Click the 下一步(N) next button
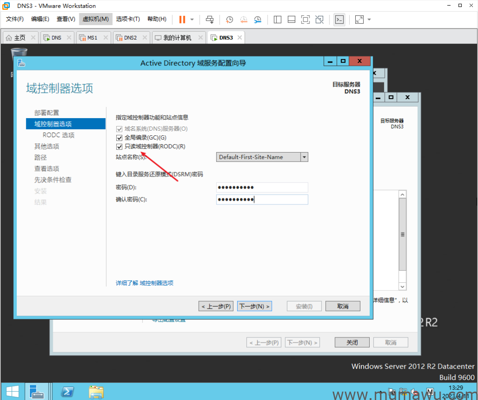 [254, 306]
